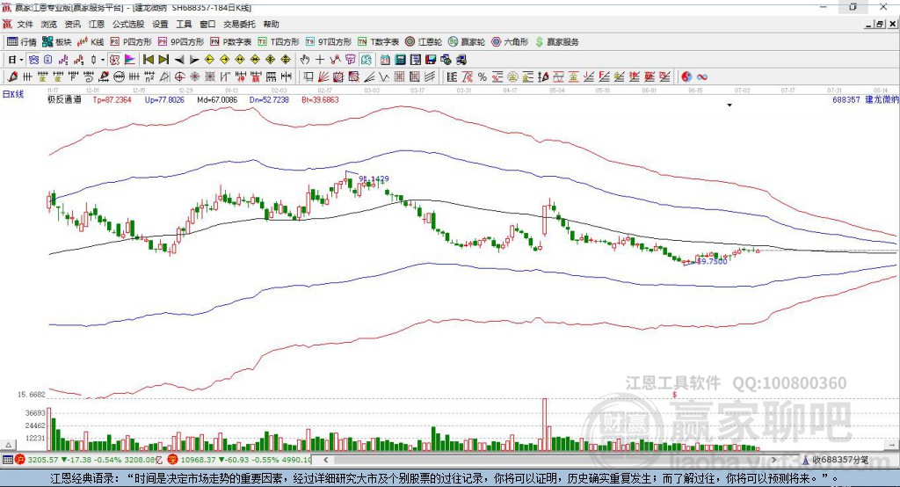900x487 pixels.
Task: Open the T四方形 tool
Action: pos(279,42)
